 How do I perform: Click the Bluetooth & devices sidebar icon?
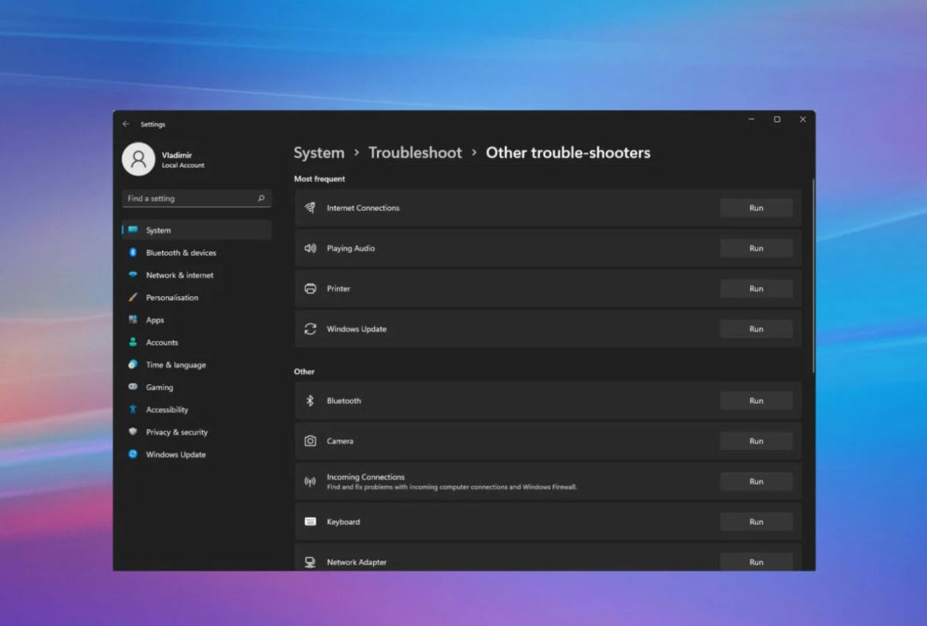click(133, 252)
